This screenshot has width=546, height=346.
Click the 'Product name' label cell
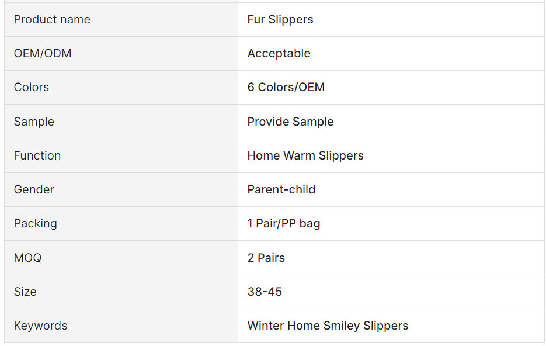pos(52,19)
